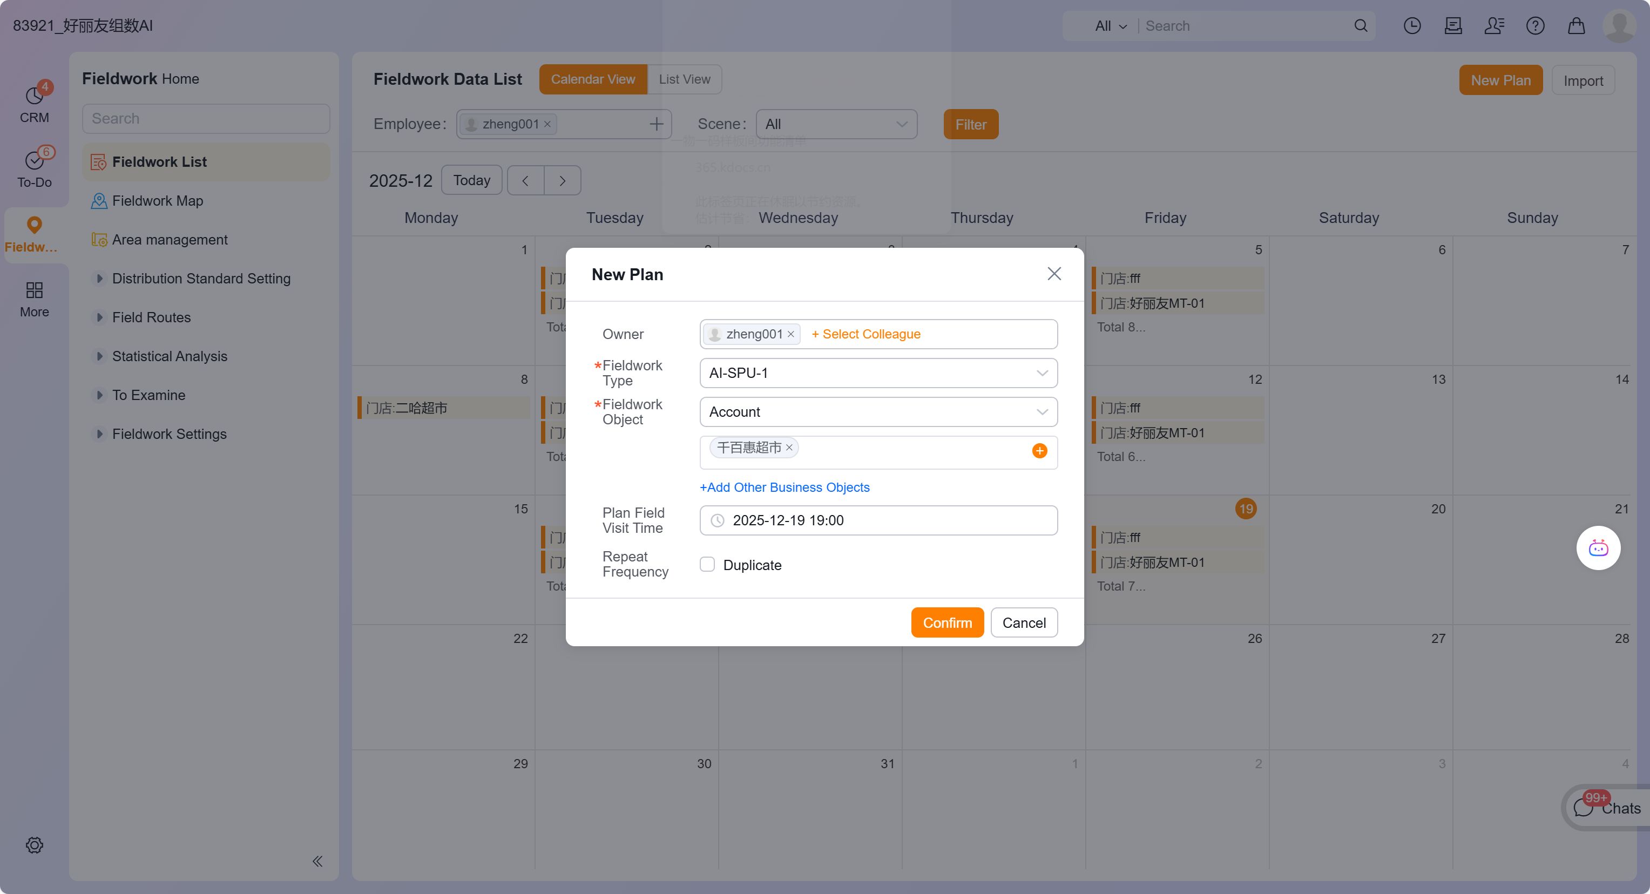Image resolution: width=1650 pixels, height=894 pixels.
Task: Remove zheng001 from Employee filter
Action: [x=547, y=124]
